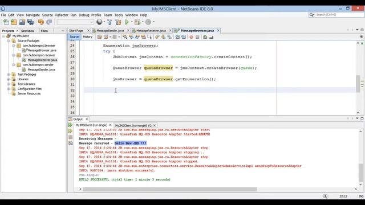Viewport: 365px width, 205px height.
Task: Collapse the Source Packages node
Action: coord(9,41)
